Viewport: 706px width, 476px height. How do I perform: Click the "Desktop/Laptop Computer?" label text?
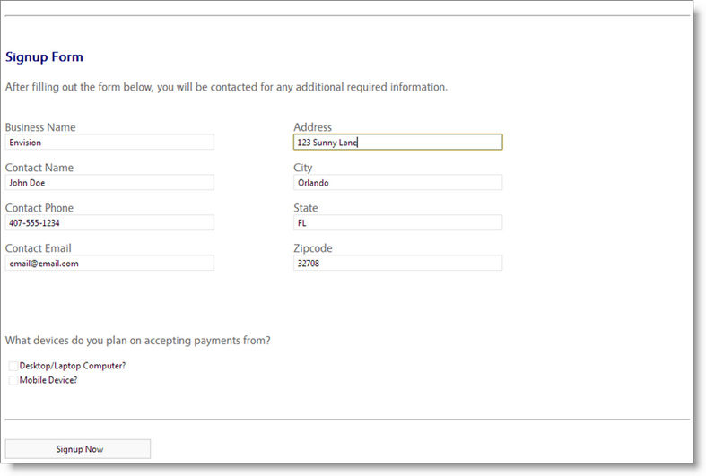coord(73,366)
